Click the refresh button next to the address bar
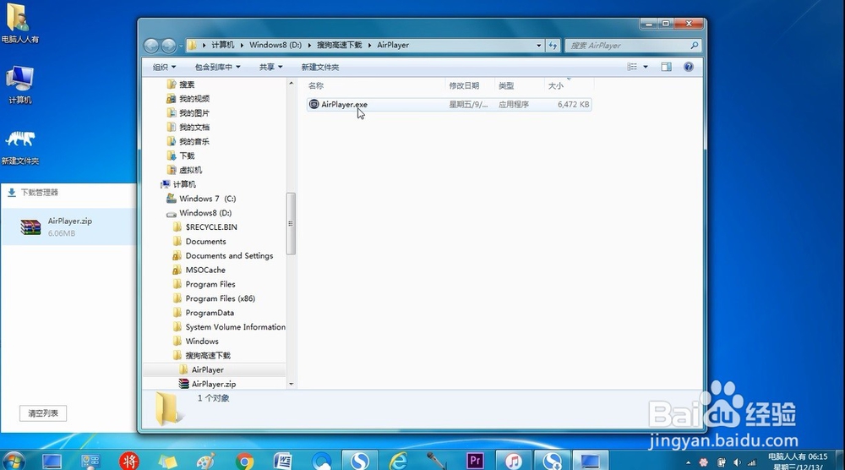This screenshot has width=845, height=470. [x=553, y=46]
